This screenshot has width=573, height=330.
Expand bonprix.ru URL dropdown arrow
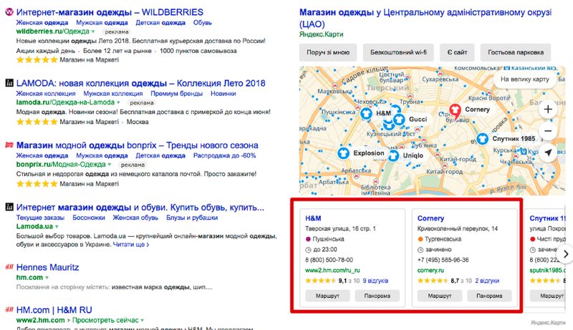click(x=110, y=165)
